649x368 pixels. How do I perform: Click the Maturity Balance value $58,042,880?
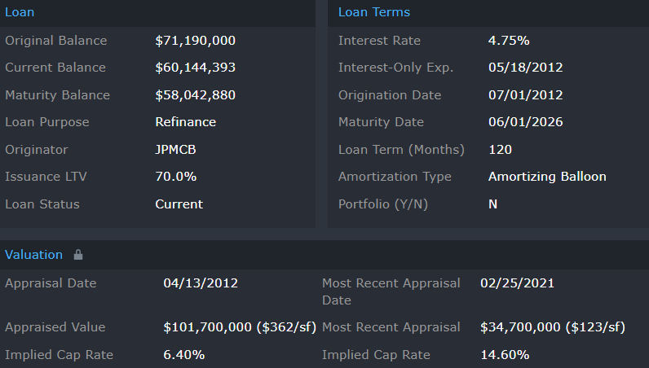pyautogui.click(x=195, y=95)
